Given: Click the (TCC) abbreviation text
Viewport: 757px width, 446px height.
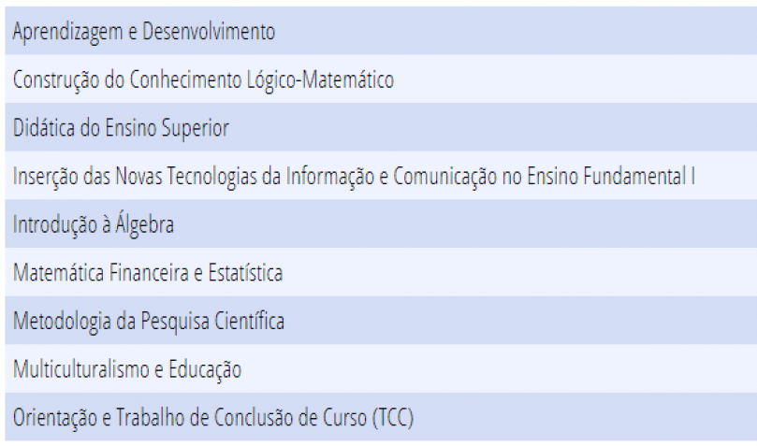Looking at the screenshot, I should tap(393, 418).
